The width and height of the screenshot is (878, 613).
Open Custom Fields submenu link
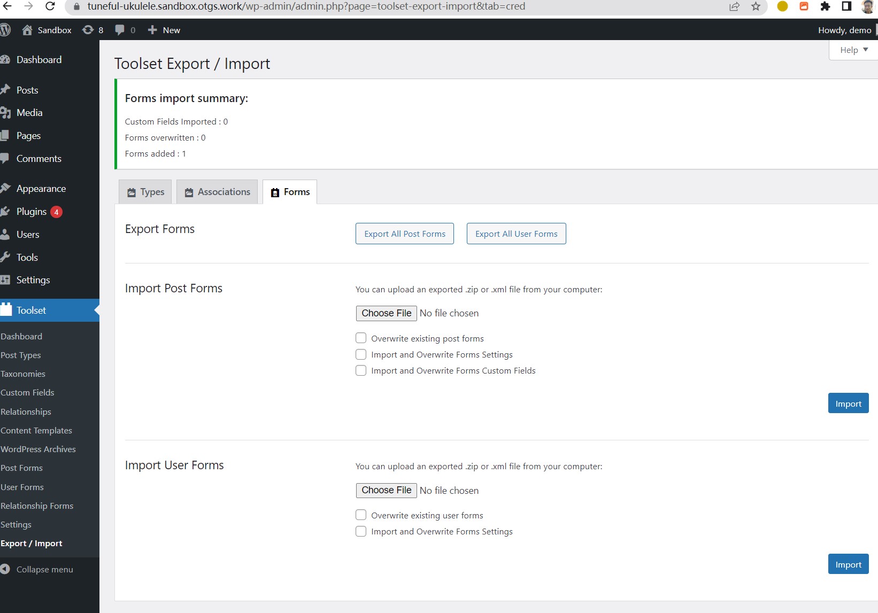(x=27, y=392)
